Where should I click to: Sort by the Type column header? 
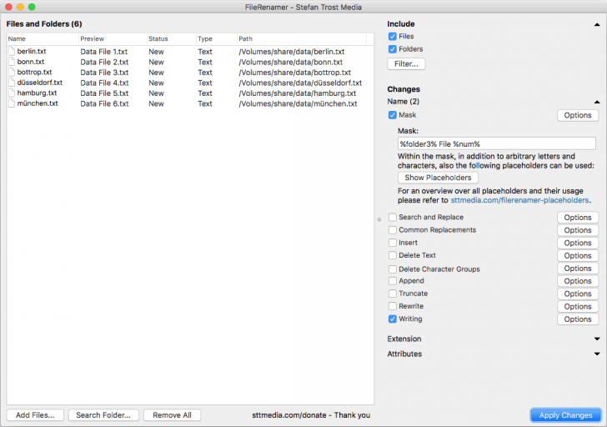(216, 38)
